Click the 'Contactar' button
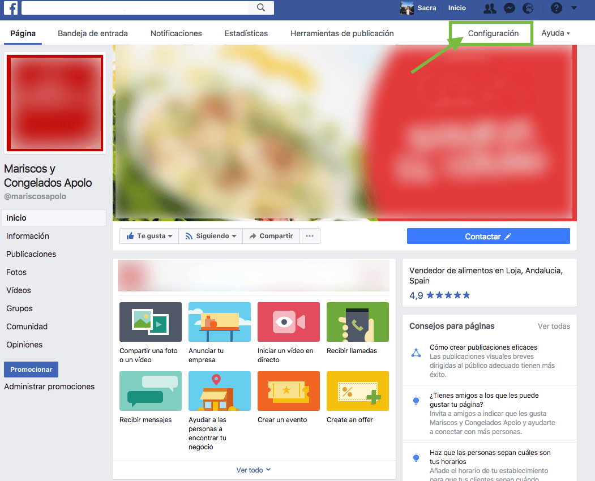 488,236
